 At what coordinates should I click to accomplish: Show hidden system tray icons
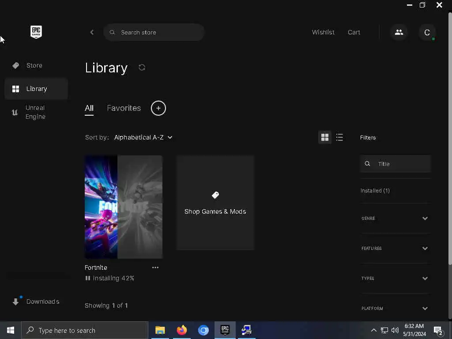pos(373,330)
